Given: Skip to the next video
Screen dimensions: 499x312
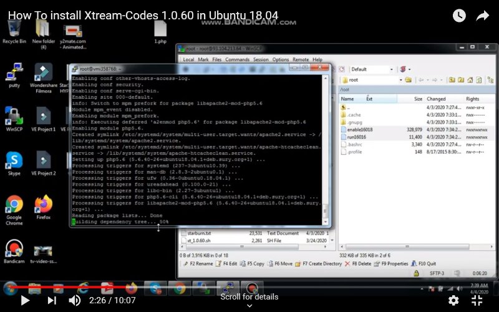Looking at the screenshot, I should pos(52,300).
